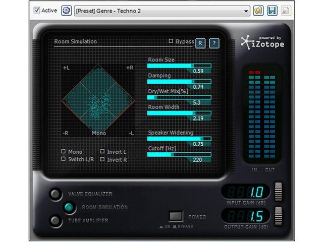Viewport: 323px width, 242px height.
Task: Adjust the Damping slider
Action: (179, 82)
